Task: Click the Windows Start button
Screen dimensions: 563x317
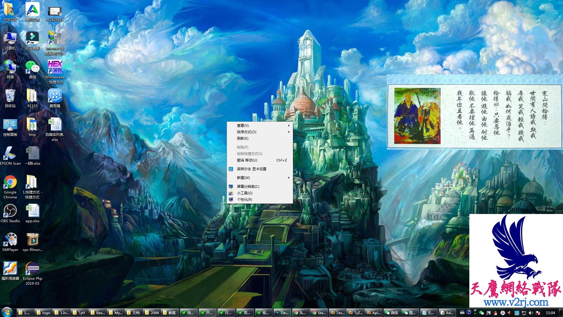Action: coord(7,312)
